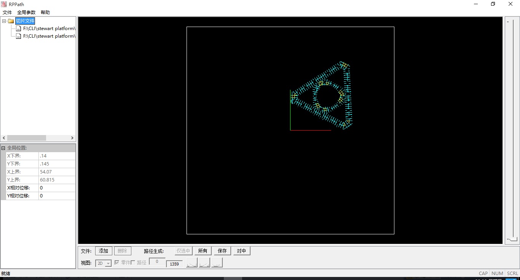Collapse the 切片文件 tree node

tap(4, 21)
